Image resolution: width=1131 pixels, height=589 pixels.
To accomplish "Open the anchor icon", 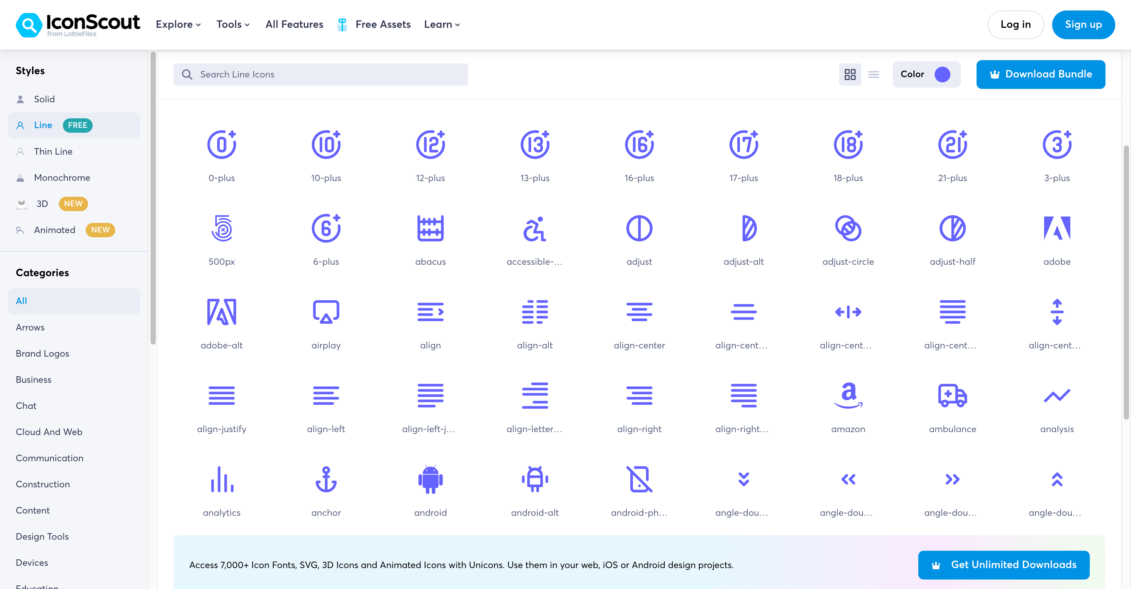I will click(326, 480).
